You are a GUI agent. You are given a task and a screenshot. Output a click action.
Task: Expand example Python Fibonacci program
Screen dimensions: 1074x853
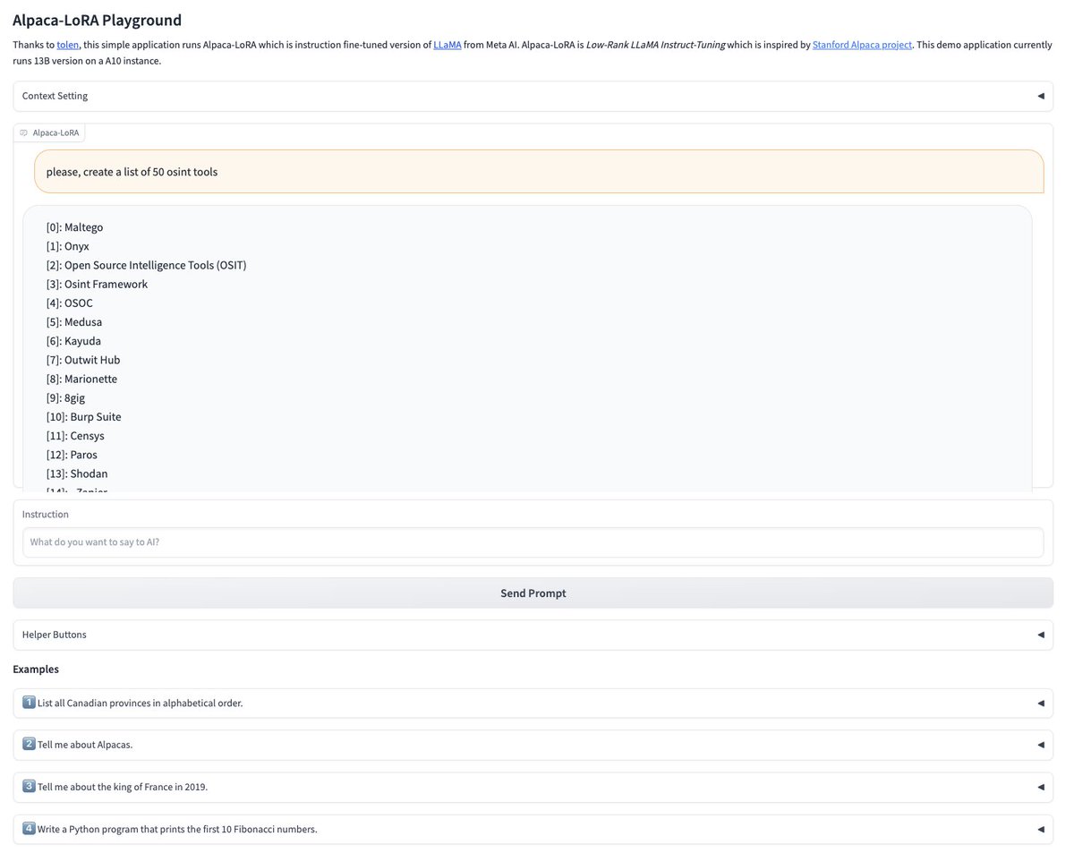click(533, 829)
